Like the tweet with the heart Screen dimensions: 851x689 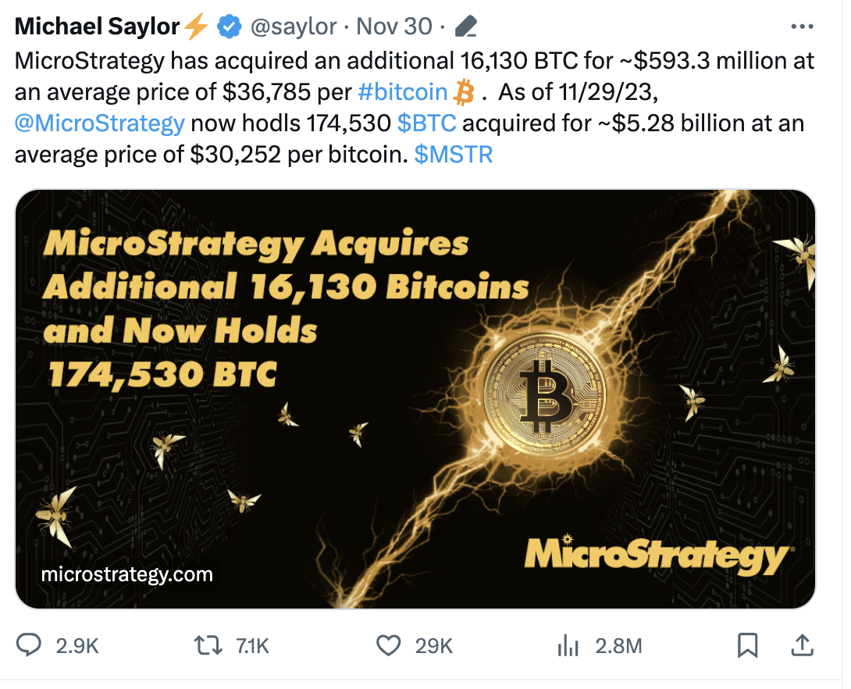[x=388, y=644]
